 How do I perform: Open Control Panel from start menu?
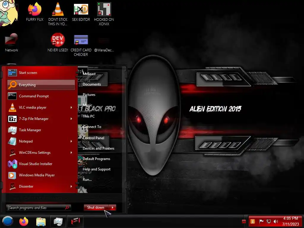[94, 138]
